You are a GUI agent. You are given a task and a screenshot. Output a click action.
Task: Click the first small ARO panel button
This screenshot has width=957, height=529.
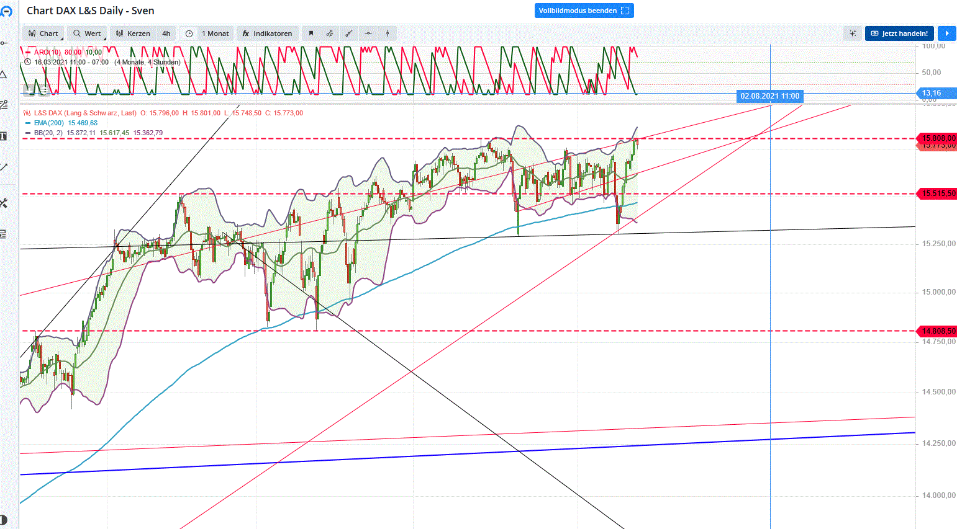[29, 91]
